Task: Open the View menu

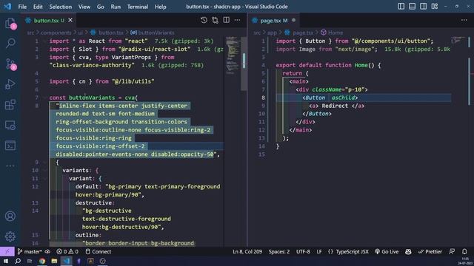Action: click(x=84, y=7)
